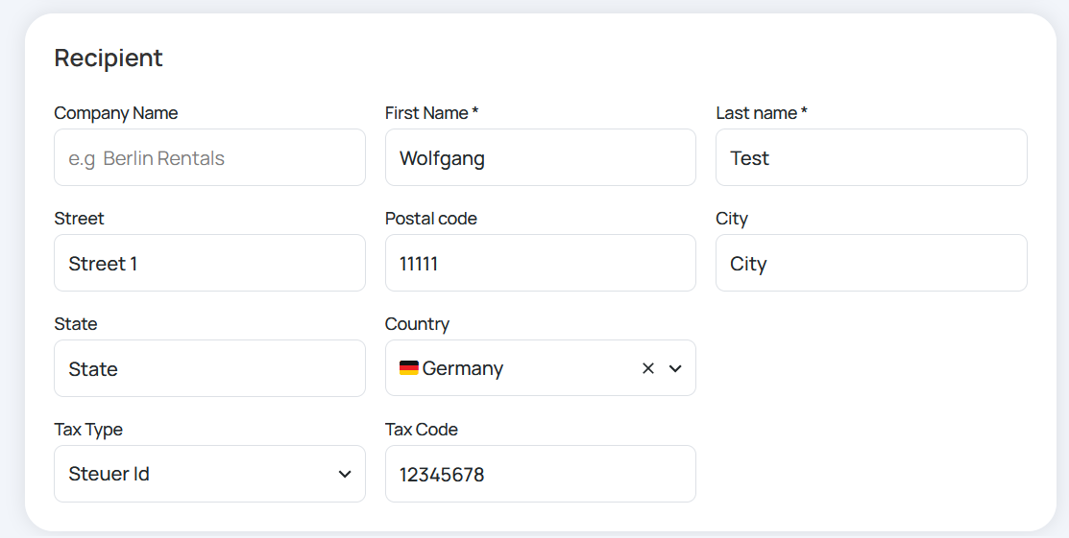Click the Recipient section heading

pos(109,58)
